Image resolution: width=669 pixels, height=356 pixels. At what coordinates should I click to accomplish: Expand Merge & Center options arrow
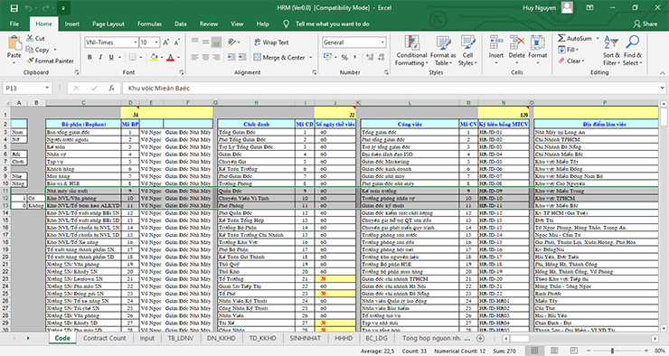(311, 57)
